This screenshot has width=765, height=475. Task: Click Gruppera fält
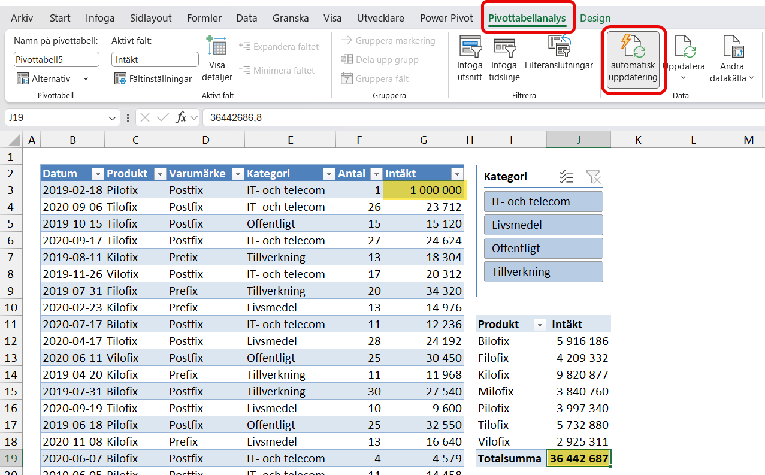(x=375, y=78)
